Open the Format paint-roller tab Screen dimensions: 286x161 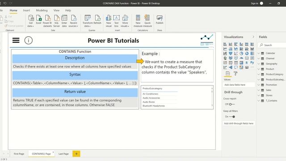[x=236, y=73]
